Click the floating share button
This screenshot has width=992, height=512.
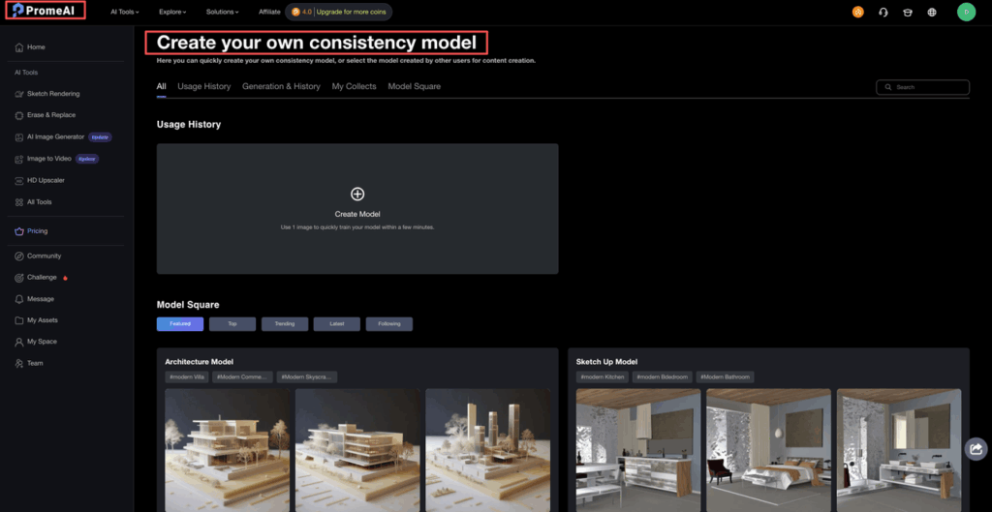point(976,449)
